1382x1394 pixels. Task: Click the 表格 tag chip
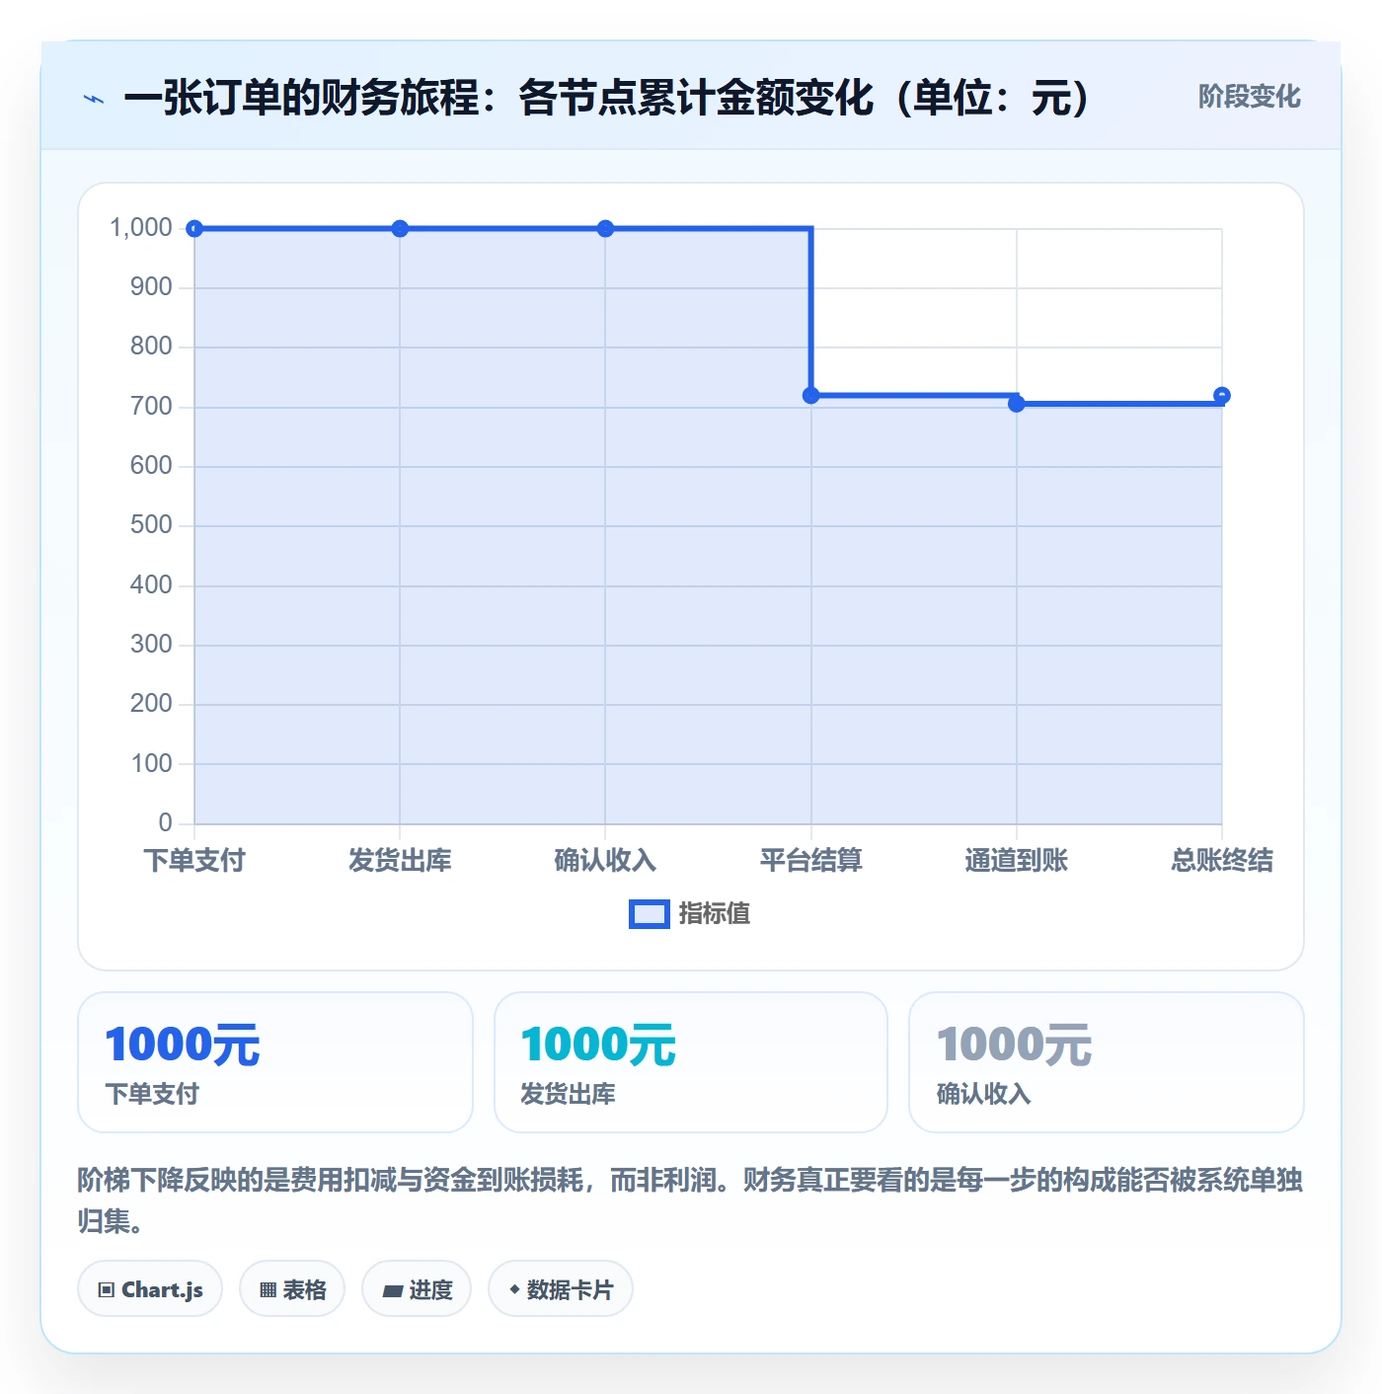(292, 1288)
